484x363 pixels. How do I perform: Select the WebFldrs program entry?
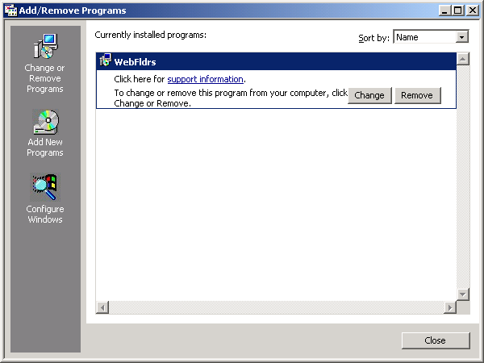click(276, 81)
